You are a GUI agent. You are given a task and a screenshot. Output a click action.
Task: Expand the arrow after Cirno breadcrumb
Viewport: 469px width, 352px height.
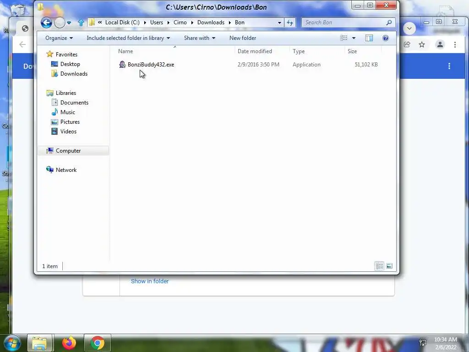pyautogui.click(x=192, y=23)
